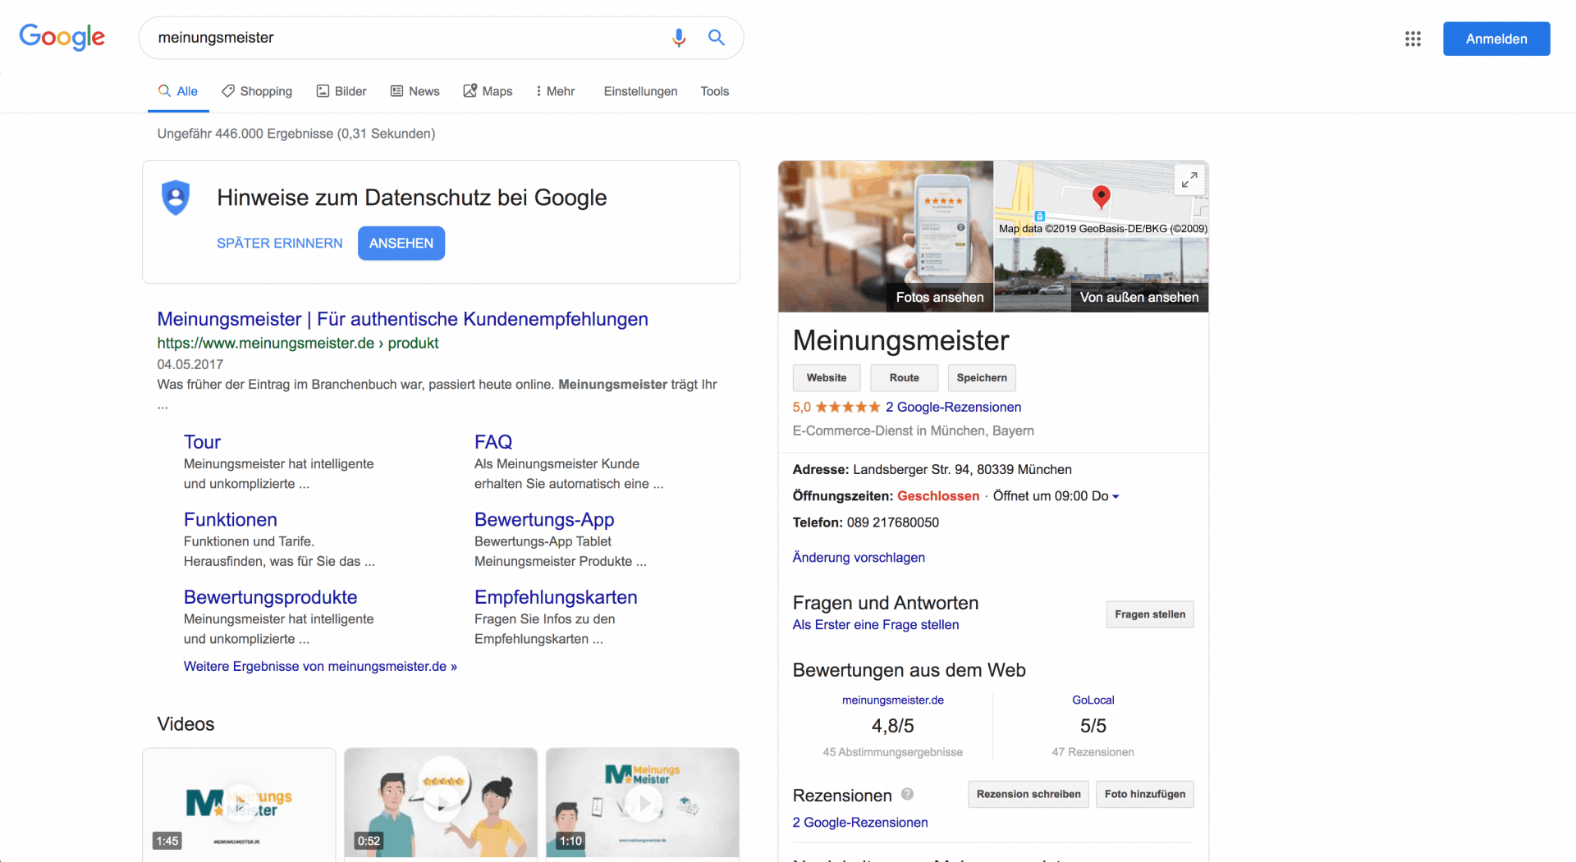Viewport: 1576px width, 862px height.
Task: Click the Rezensionen help question icon
Action: point(907,794)
